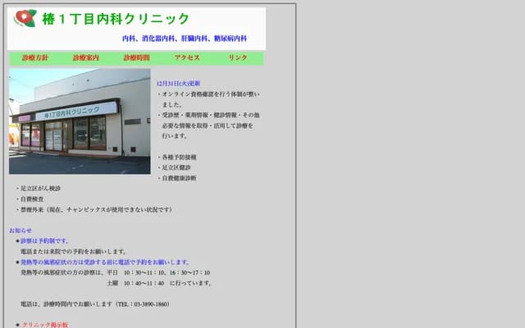Click the 土曜 10：40〜11：40 hours line

coord(160,283)
